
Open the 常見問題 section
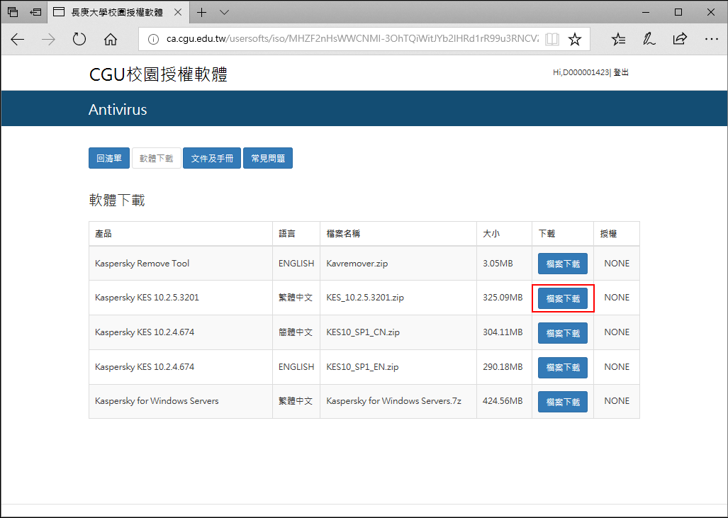[x=268, y=158]
